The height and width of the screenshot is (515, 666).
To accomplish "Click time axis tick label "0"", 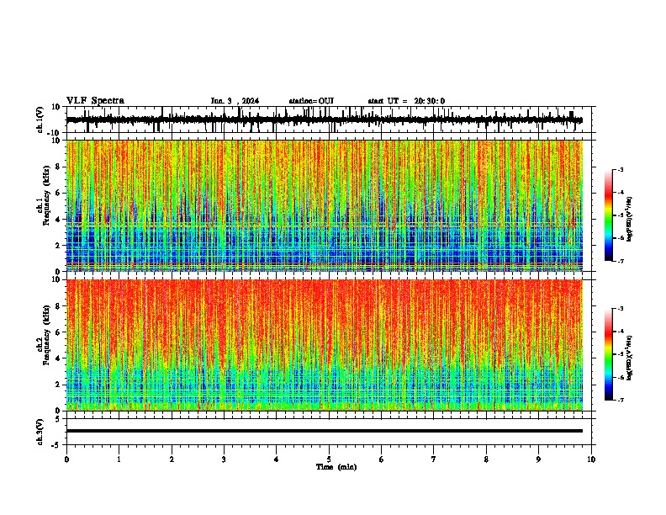I will [66, 459].
